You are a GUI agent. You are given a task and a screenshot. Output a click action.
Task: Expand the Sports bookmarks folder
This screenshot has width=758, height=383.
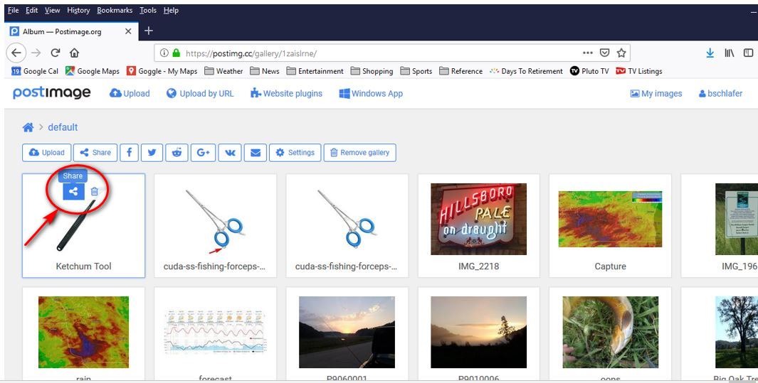pyautogui.click(x=416, y=71)
